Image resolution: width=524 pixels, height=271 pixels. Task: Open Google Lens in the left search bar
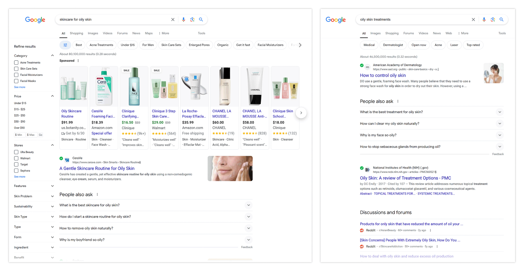click(x=192, y=20)
